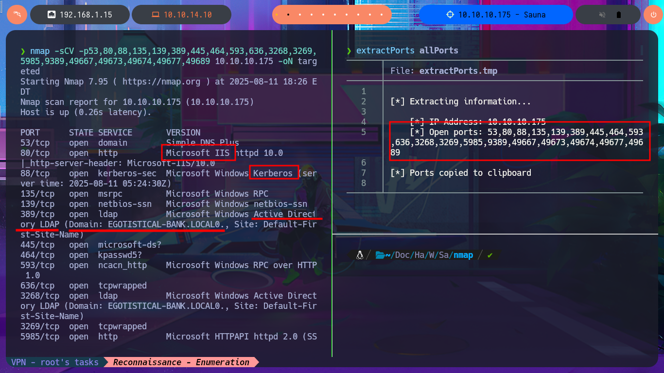Click the 'nmap -sCV' command text

click(x=52, y=51)
